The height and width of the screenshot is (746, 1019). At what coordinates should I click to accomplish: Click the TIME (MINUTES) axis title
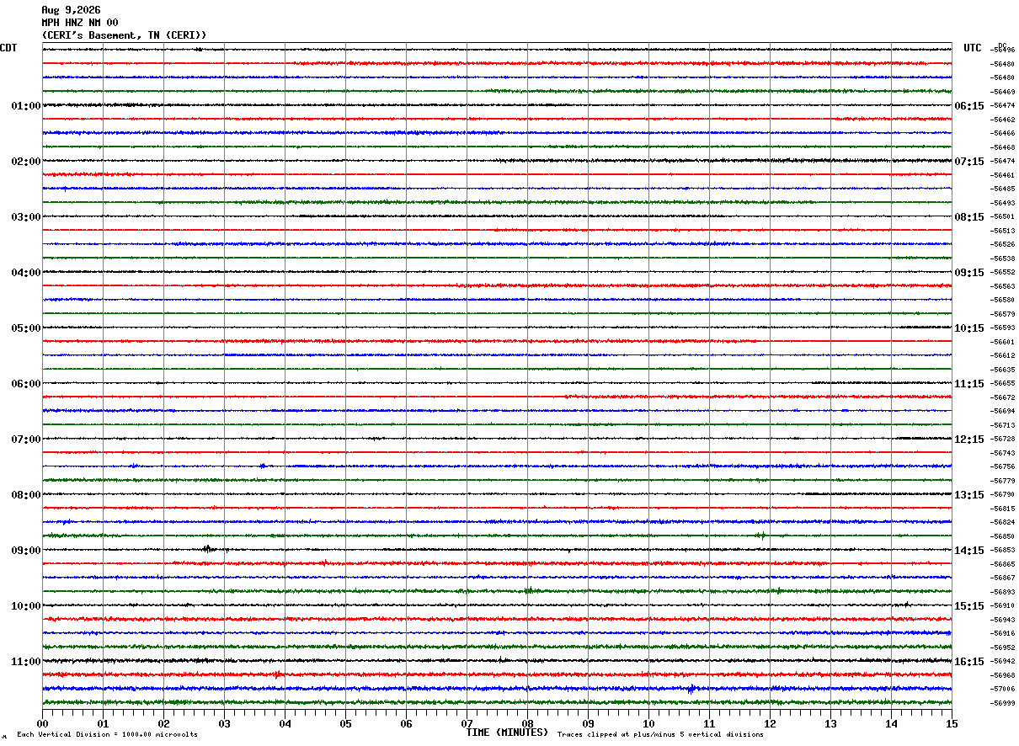point(507,733)
